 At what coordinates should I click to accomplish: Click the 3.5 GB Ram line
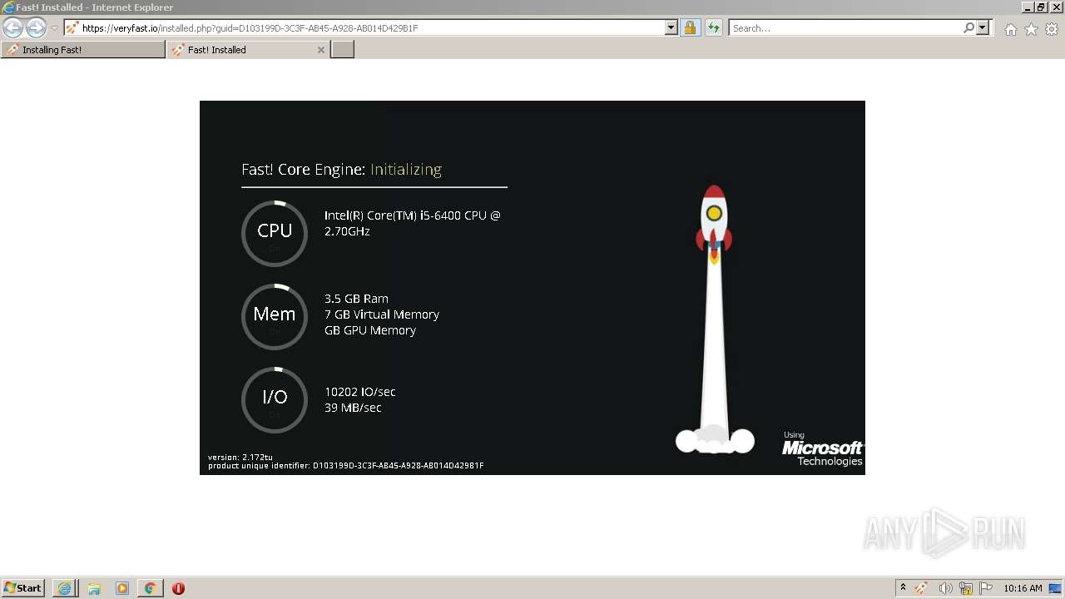tap(356, 299)
